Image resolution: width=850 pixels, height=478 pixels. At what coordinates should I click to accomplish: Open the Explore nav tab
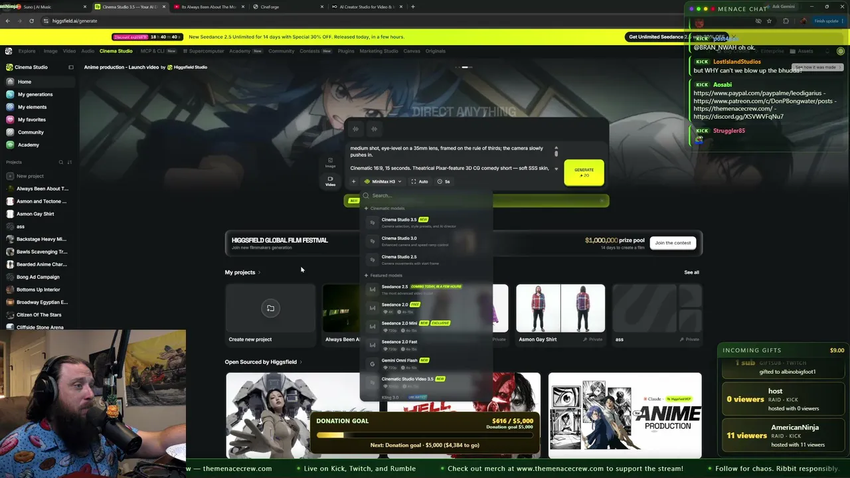pos(27,51)
